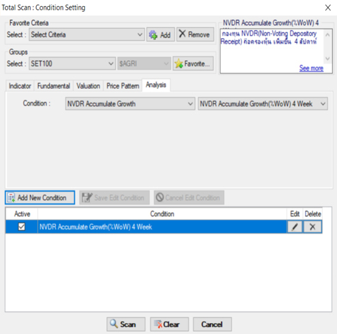Viewport: 337px width, 334px height.
Task: Expand the SET100 group dropdown
Action: coord(72,64)
